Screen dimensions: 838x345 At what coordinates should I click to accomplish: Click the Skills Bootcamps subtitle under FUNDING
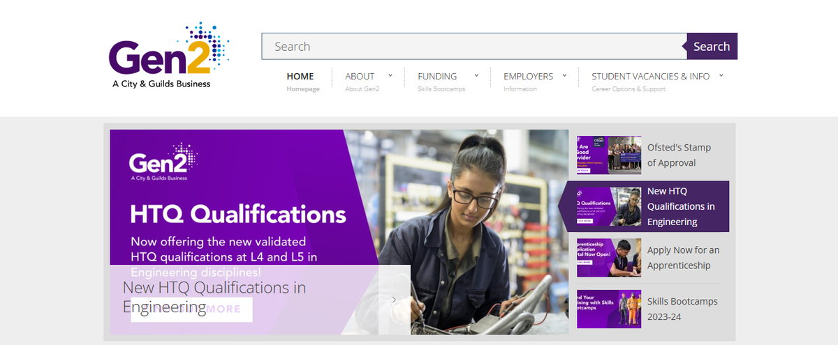pos(441,89)
